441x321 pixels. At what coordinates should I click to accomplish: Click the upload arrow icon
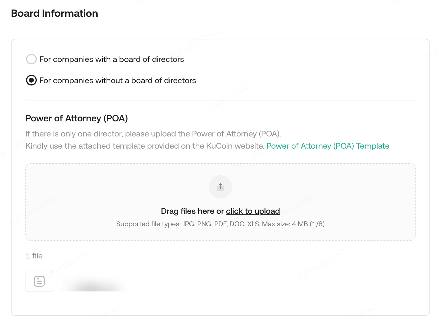pos(220,186)
